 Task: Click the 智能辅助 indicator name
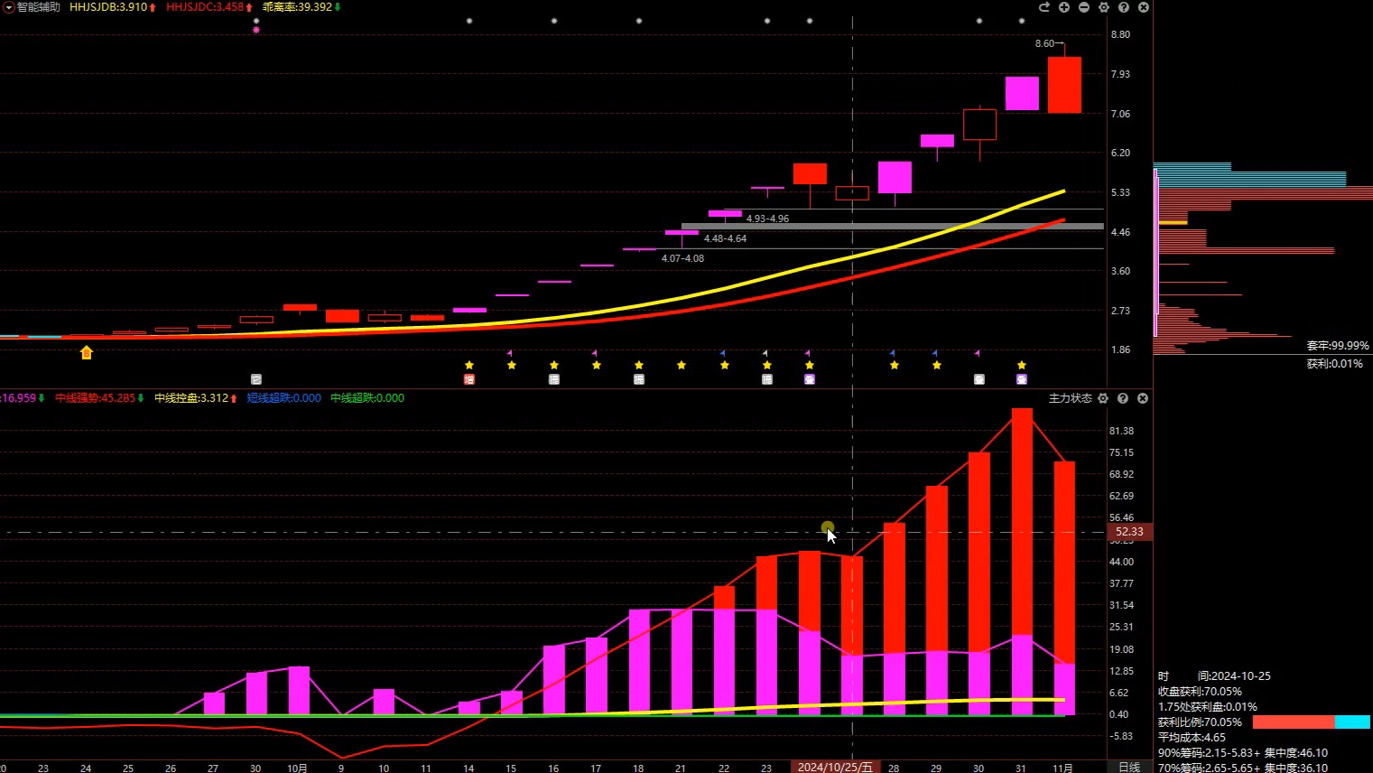[39, 7]
